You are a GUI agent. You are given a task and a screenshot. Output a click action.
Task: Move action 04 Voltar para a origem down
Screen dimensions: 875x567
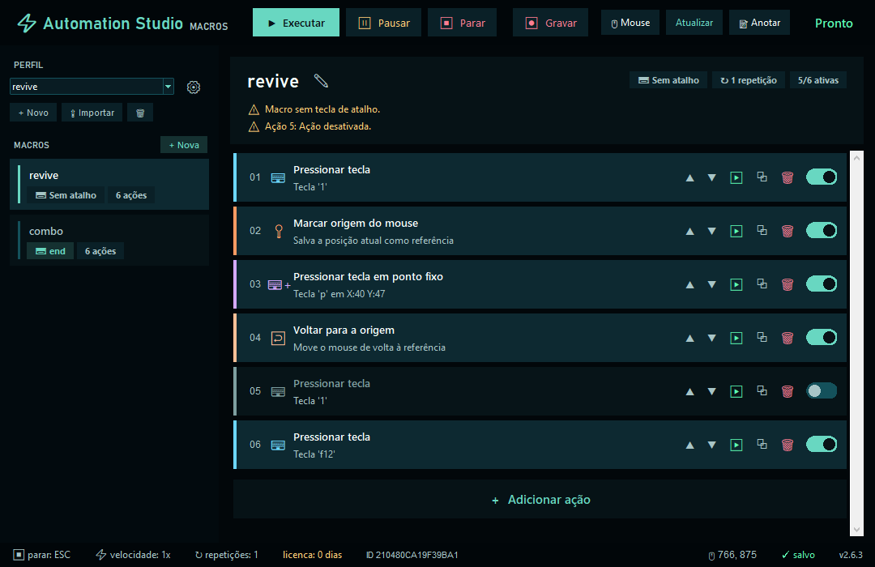click(711, 339)
